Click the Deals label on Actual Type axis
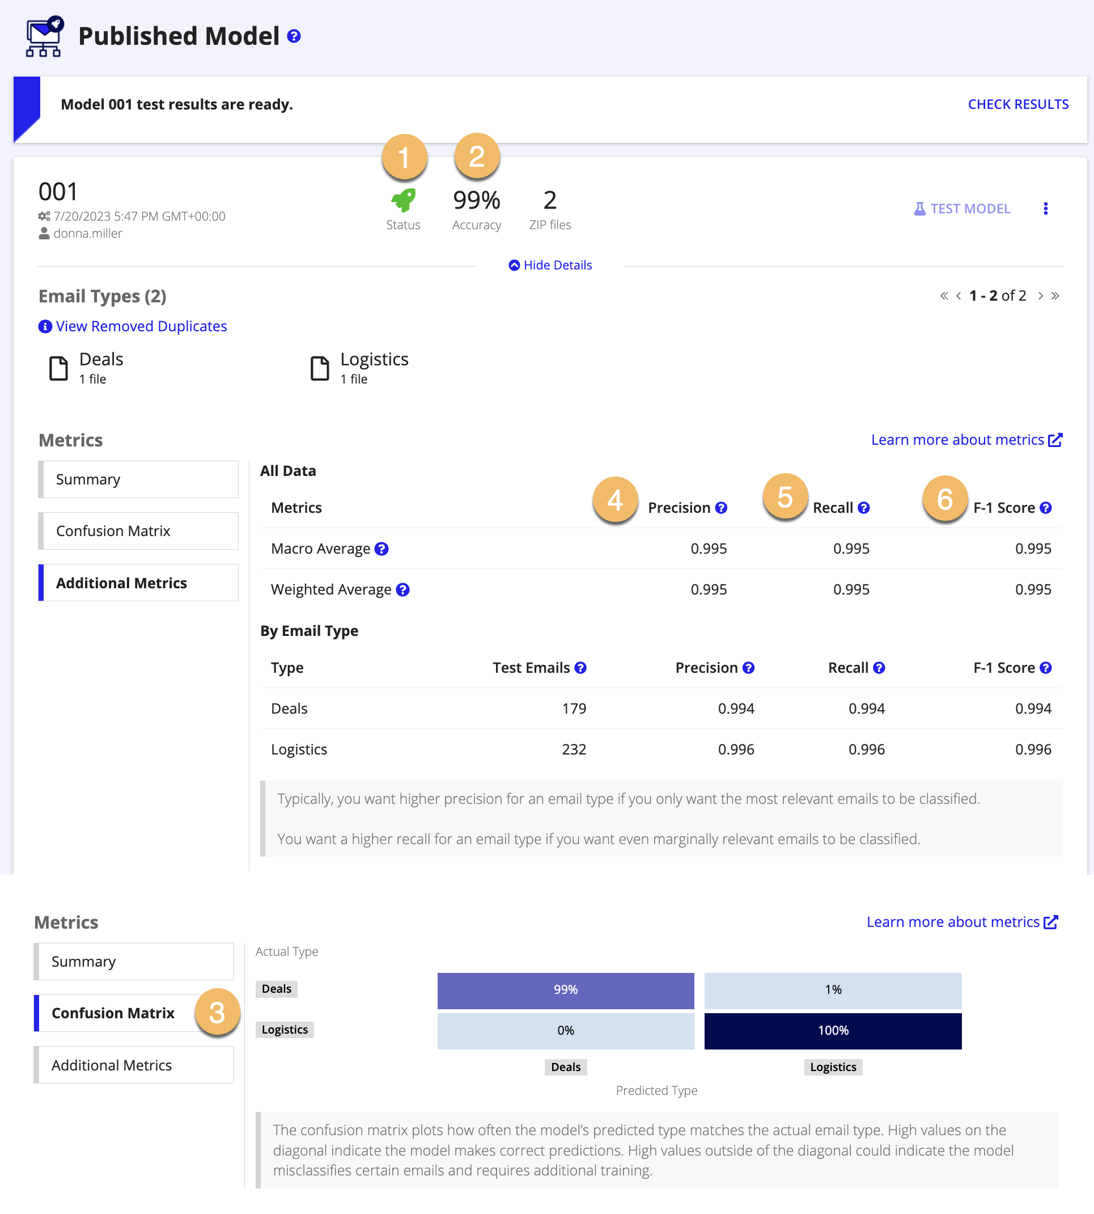The image size is (1094, 1214). point(277,989)
